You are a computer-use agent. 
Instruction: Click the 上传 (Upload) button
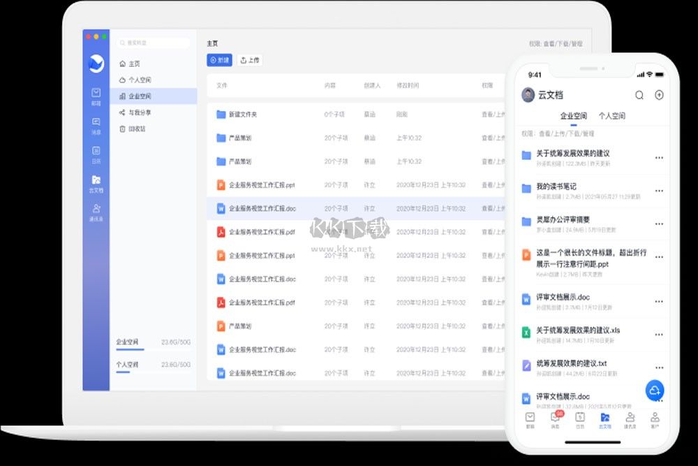249,60
